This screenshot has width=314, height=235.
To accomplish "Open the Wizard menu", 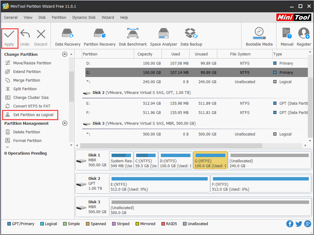I will click(x=108, y=18).
